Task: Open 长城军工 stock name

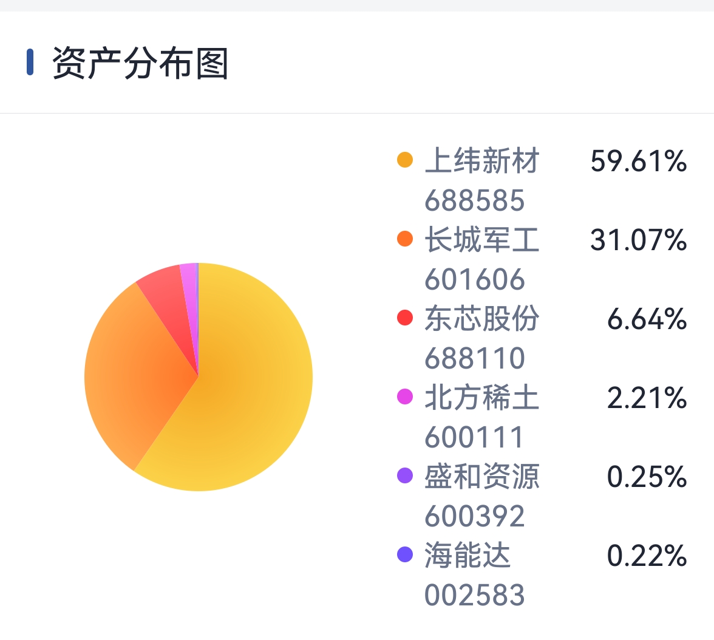Action: coord(482,239)
